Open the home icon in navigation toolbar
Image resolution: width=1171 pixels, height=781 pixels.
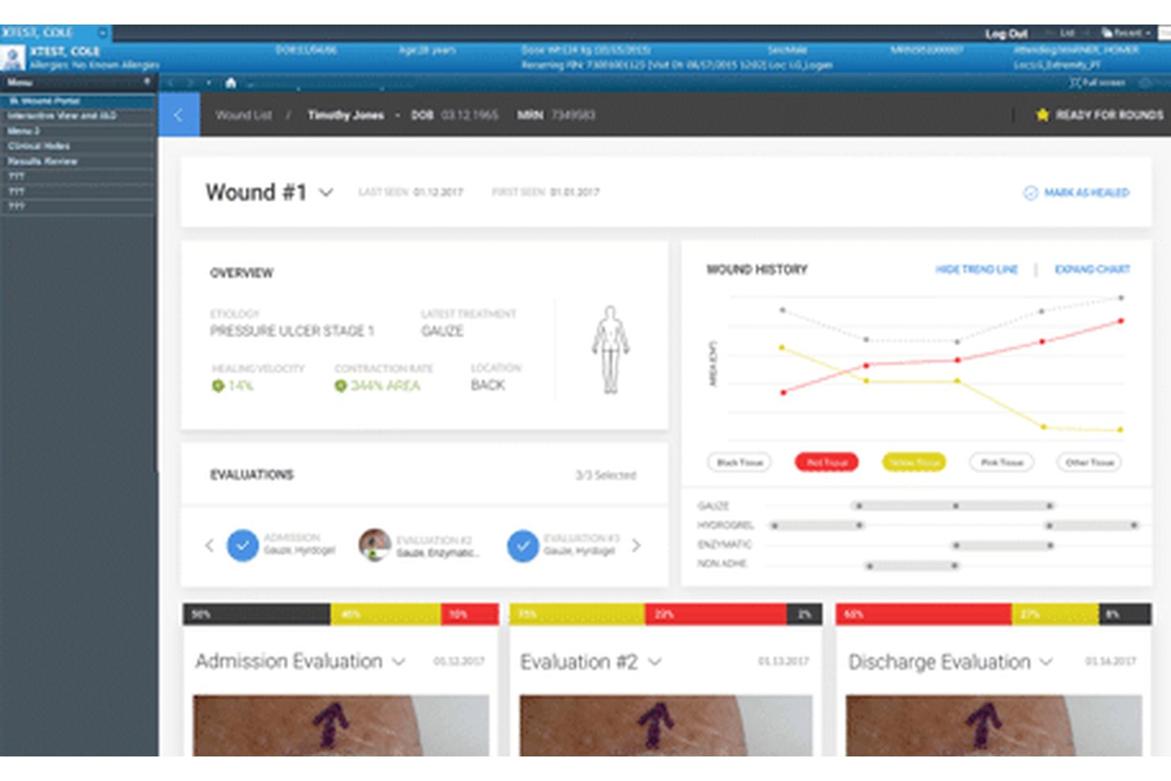coord(230,82)
